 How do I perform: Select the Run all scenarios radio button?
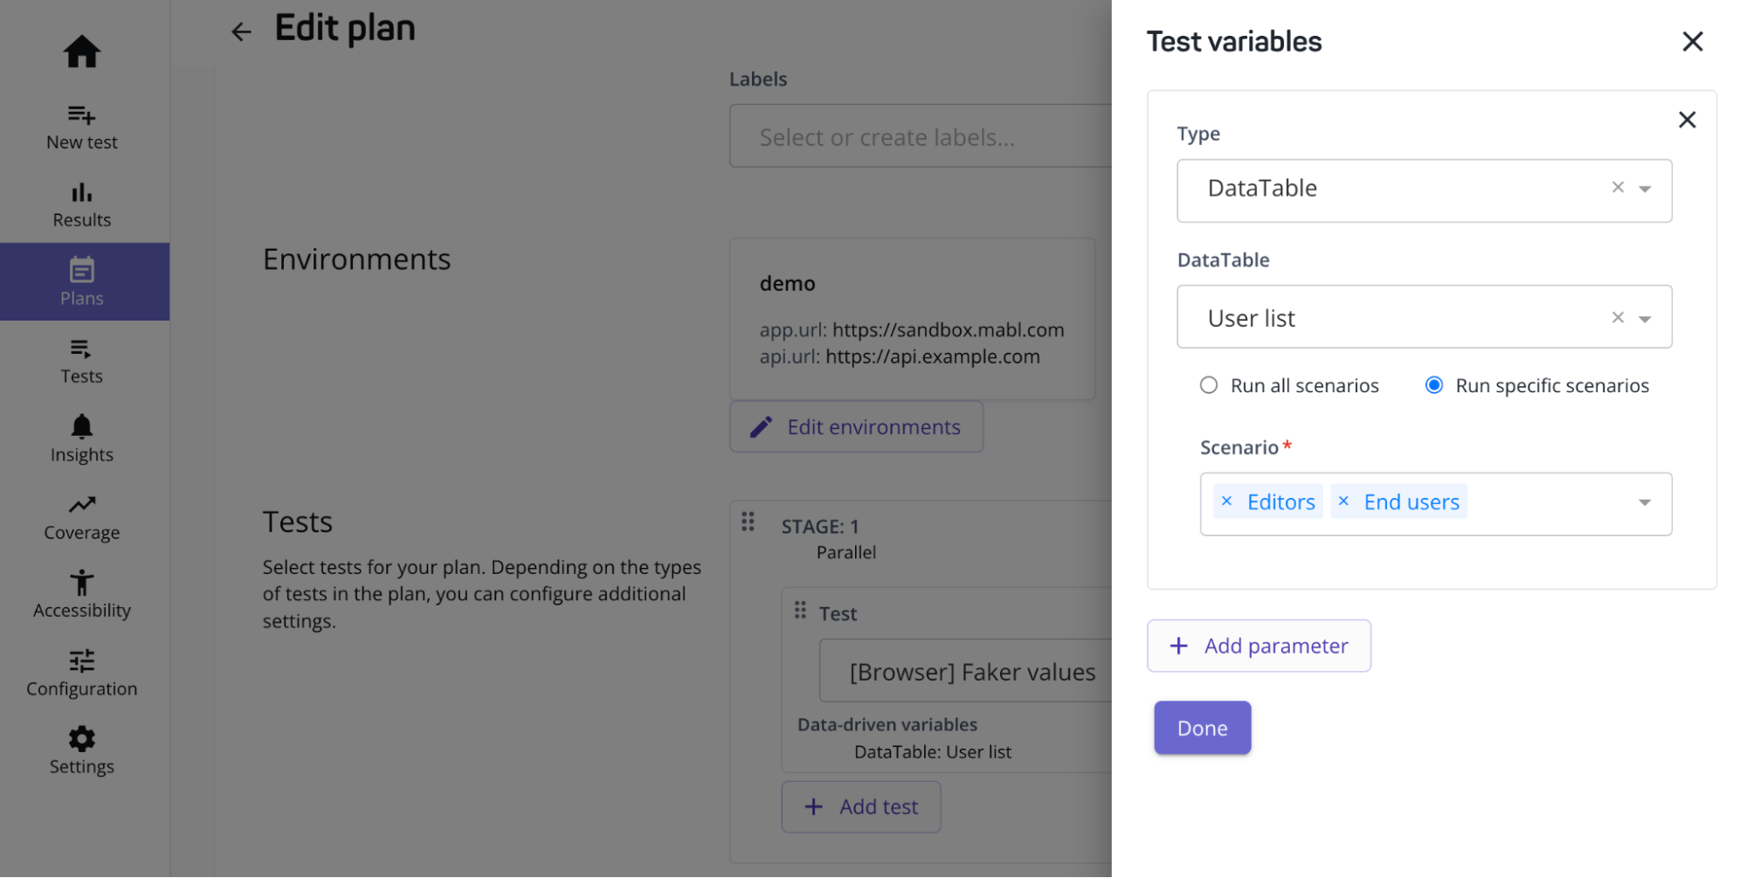coord(1209,384)
